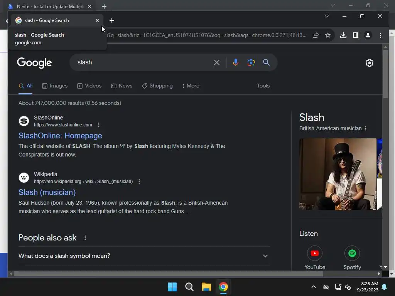Switch to Images results tab

[55, 86]
